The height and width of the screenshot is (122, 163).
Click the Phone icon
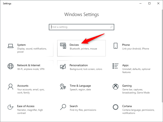click(115, 46)
